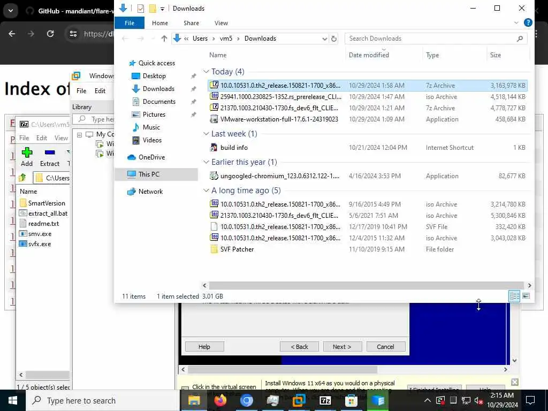Screen dimensions: 548x411
Task: Reload the page in the browser window
Action: coord(50,34)
